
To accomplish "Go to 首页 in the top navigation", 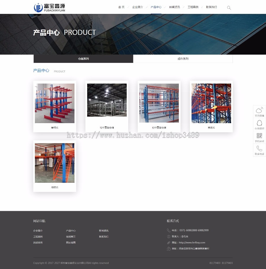I will point(121,7).
